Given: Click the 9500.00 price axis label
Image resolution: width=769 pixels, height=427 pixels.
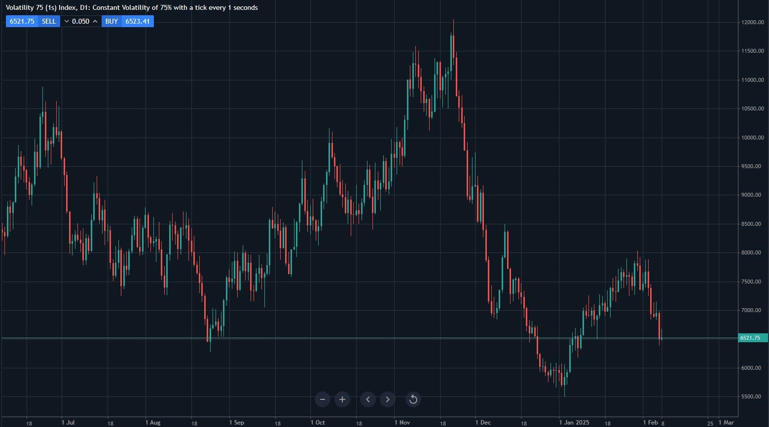Looking at the screenshot, I should 752,166.
